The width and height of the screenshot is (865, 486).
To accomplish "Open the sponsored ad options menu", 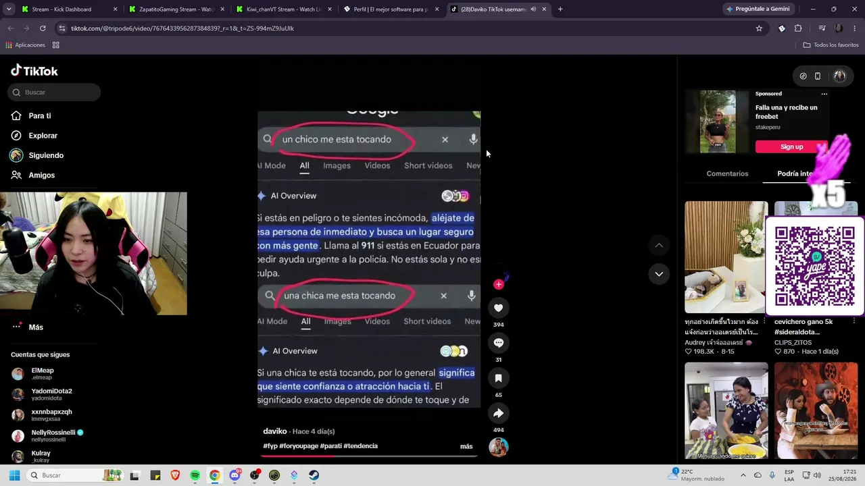I will [x=824, y=94].
